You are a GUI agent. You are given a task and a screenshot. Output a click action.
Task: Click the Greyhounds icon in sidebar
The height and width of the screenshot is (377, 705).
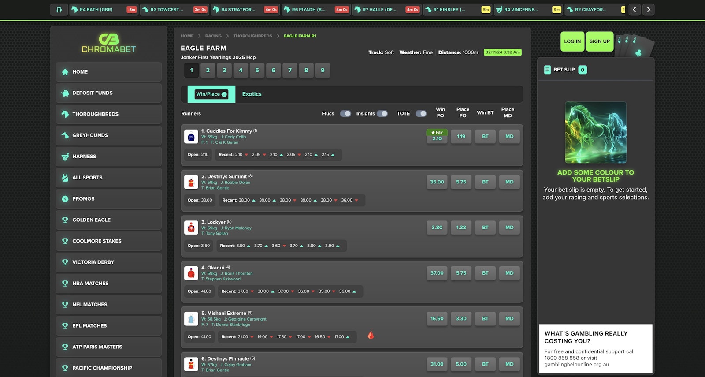pyautogui.click(x=65, y=135)
